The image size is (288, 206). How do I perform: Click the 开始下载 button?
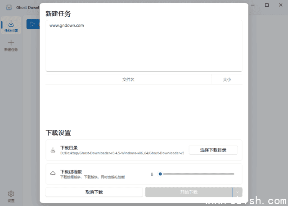(189, 192)
